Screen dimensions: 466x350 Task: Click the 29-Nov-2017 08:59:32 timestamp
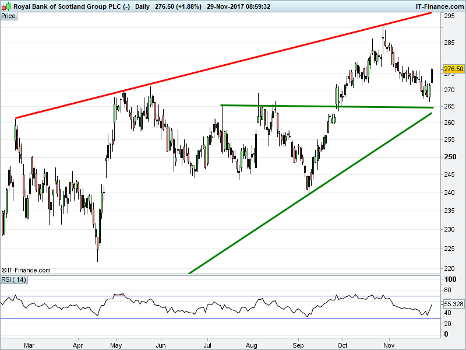pos(238,6)
